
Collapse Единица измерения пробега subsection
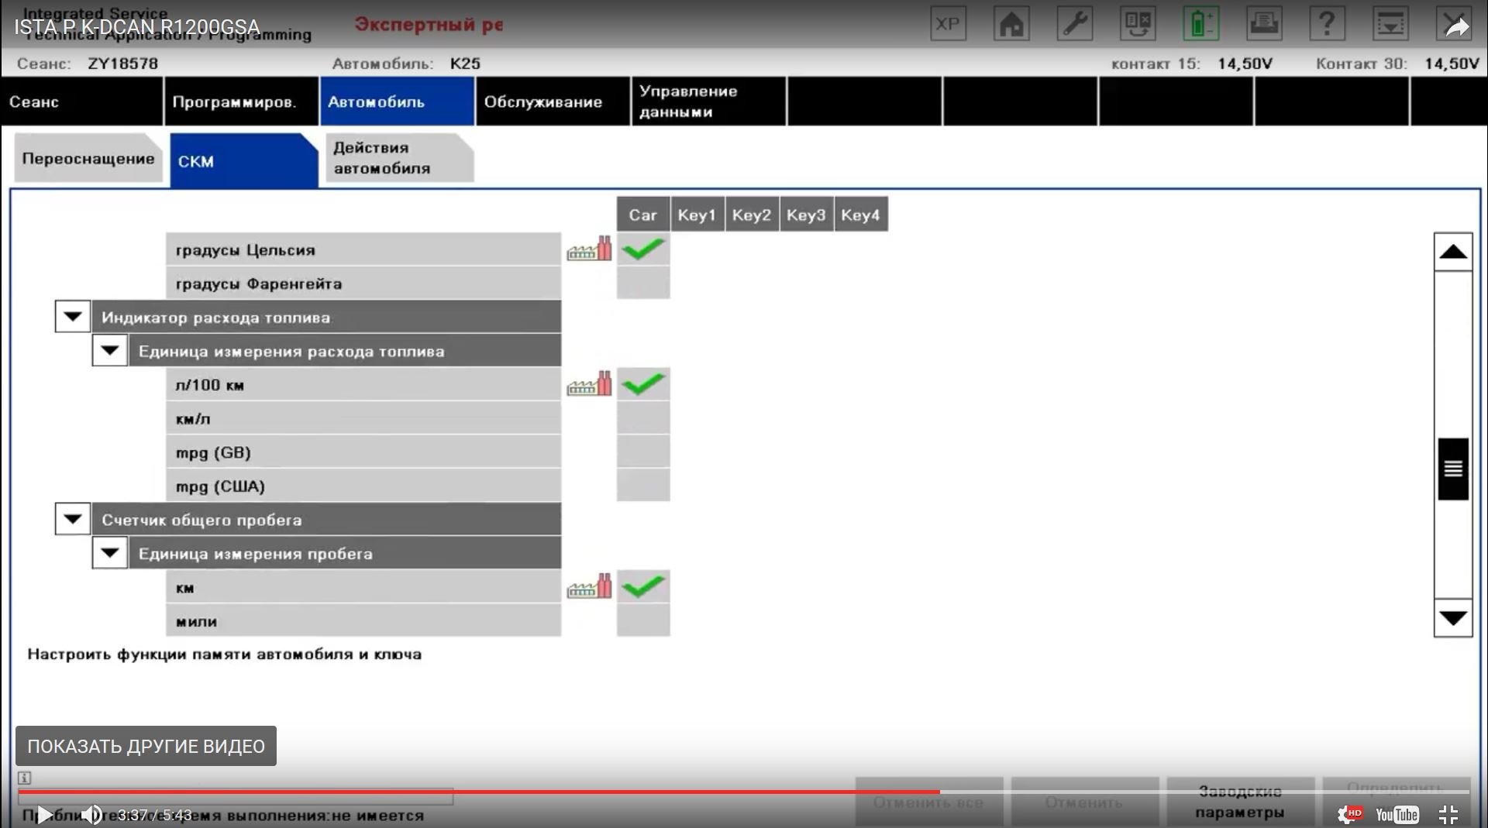pos(110,553)
